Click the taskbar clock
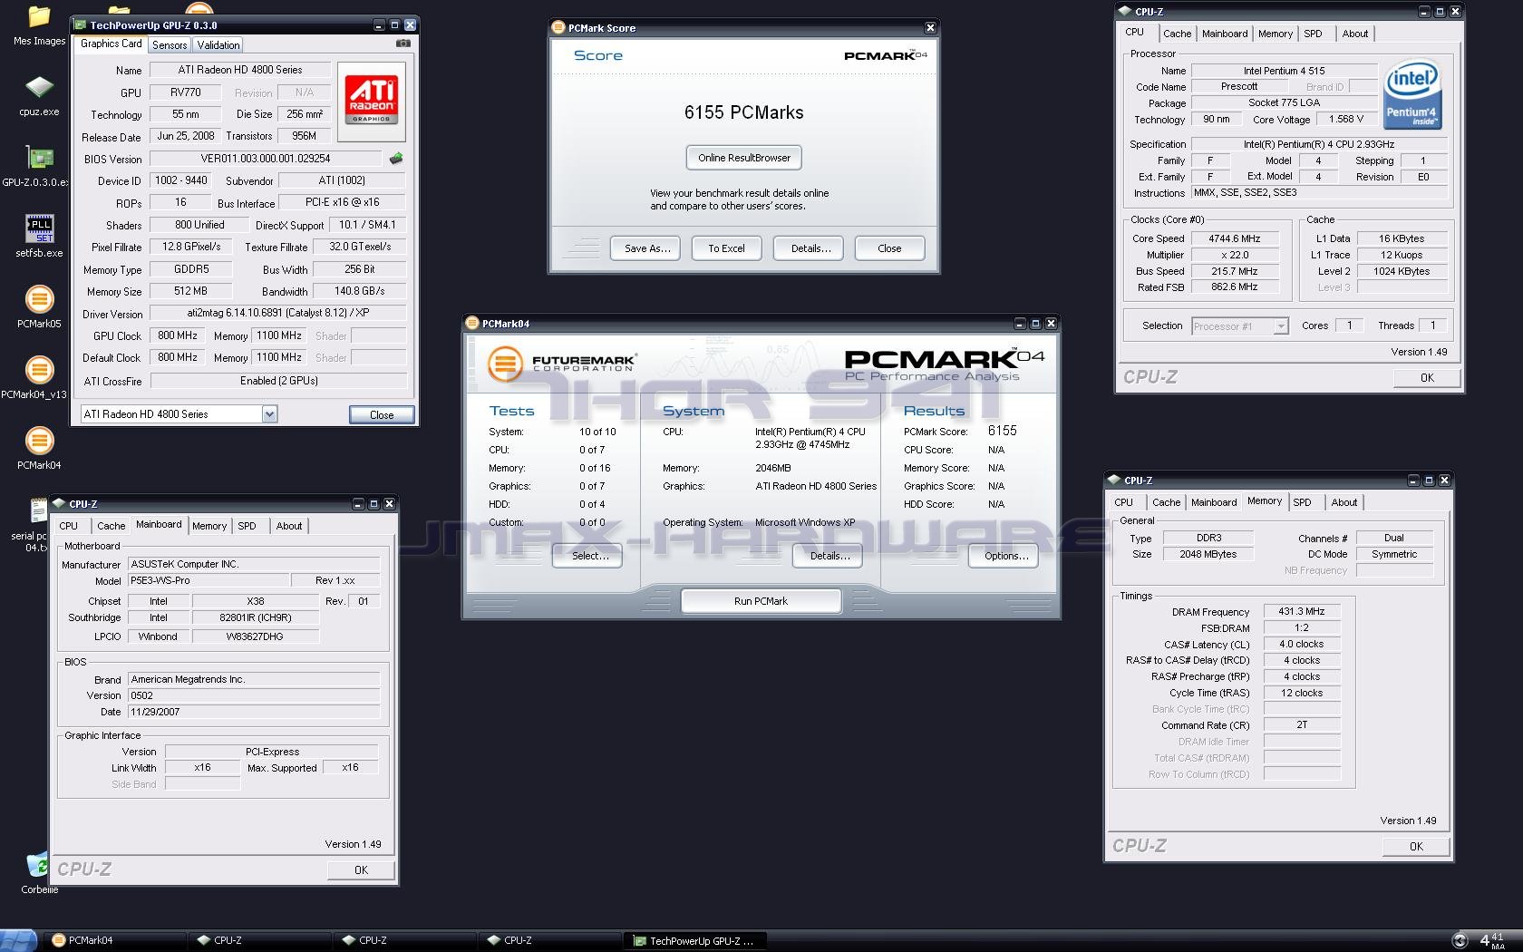Viewport: 1523px width, 952px height. 1491,940
